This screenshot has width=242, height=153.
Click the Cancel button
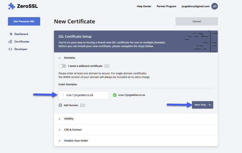coord(197,21)
